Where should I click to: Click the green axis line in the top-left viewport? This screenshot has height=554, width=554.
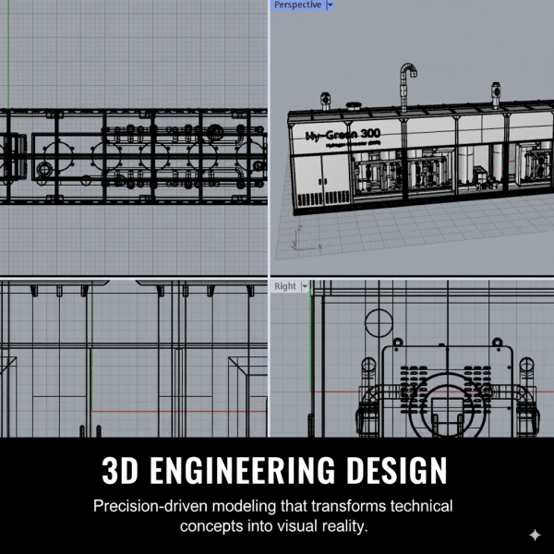click(6, 55)
